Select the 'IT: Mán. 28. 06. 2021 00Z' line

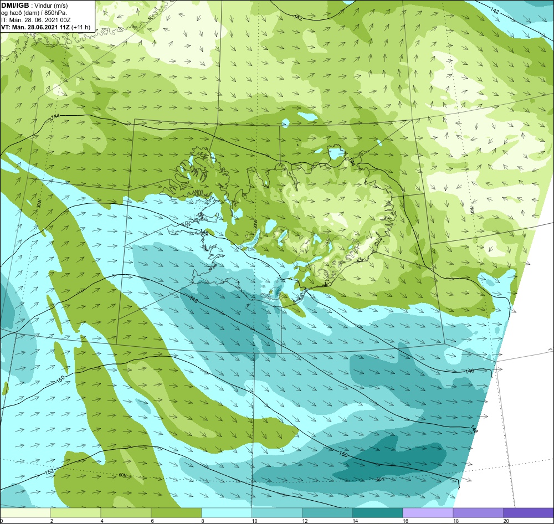click(35, 20)
